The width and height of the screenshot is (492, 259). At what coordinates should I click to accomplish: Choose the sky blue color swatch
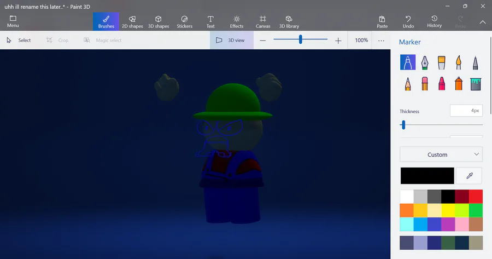pos(420,224)
